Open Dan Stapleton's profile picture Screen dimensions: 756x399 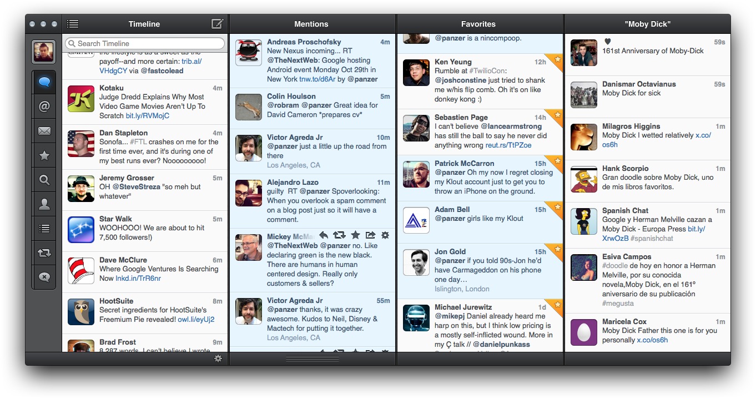(81, 144)
